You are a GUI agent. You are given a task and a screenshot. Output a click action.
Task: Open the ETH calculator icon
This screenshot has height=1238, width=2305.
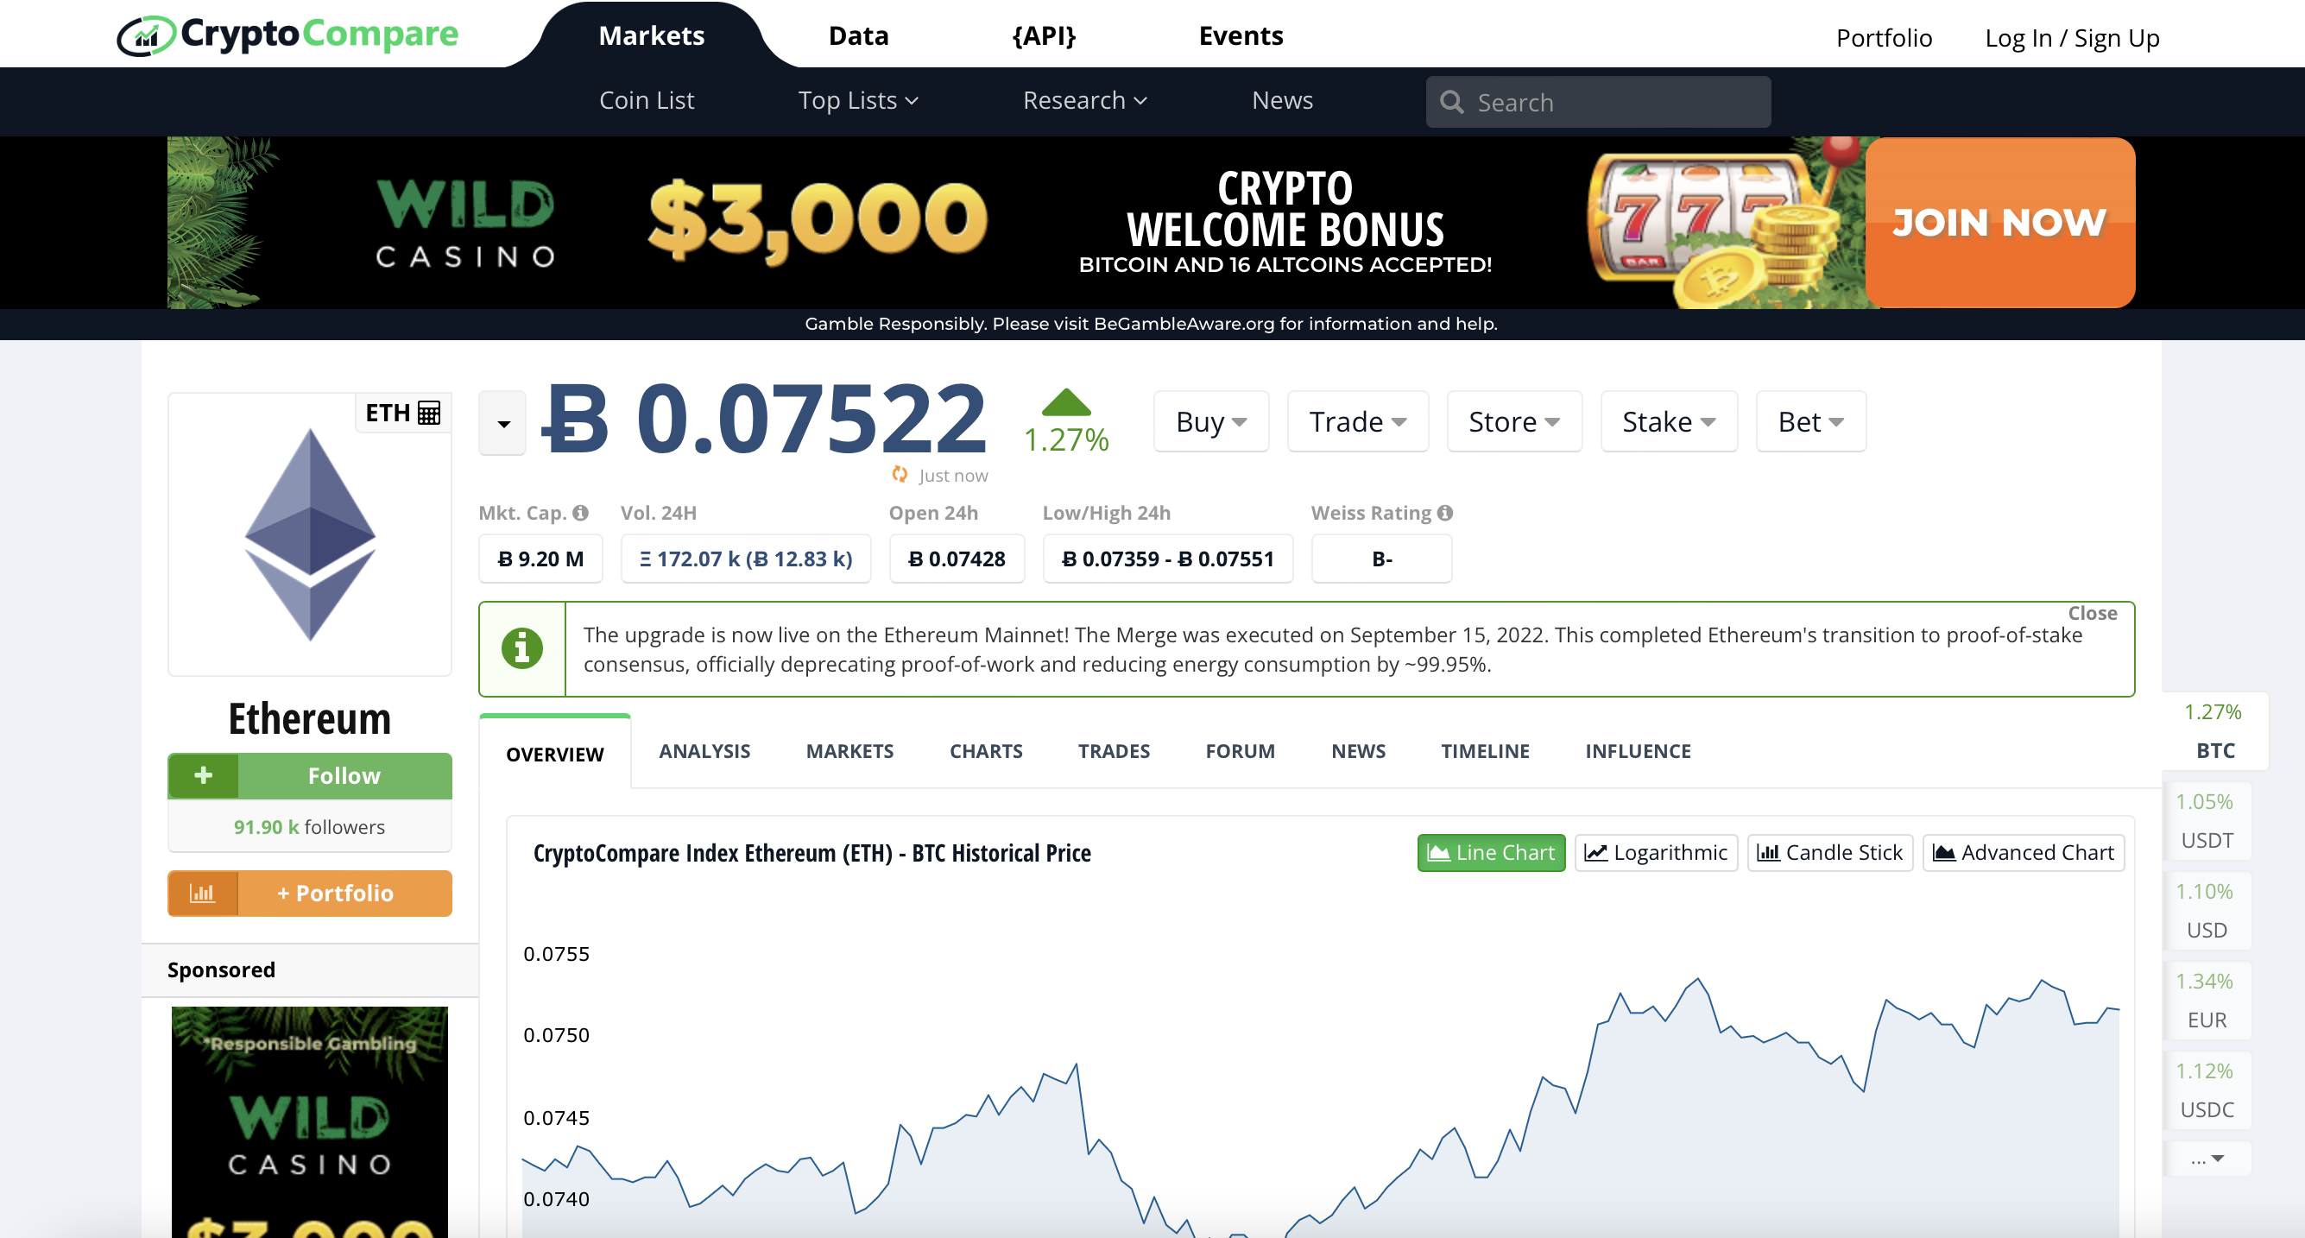point(428,413)
